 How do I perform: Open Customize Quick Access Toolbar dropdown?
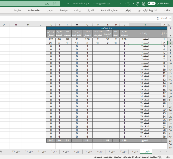(x=121, y=3)
